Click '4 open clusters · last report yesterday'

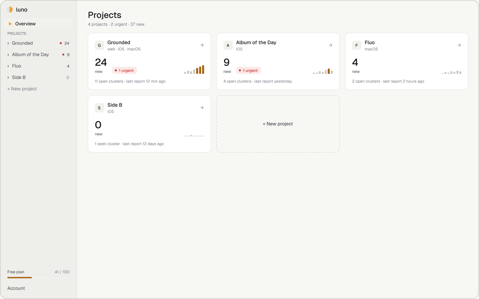pos(258,81)
